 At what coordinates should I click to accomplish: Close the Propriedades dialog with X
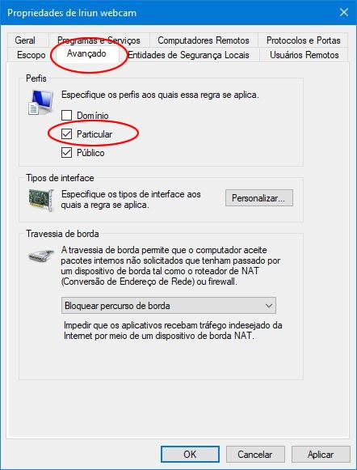click(x=344, y=12)
